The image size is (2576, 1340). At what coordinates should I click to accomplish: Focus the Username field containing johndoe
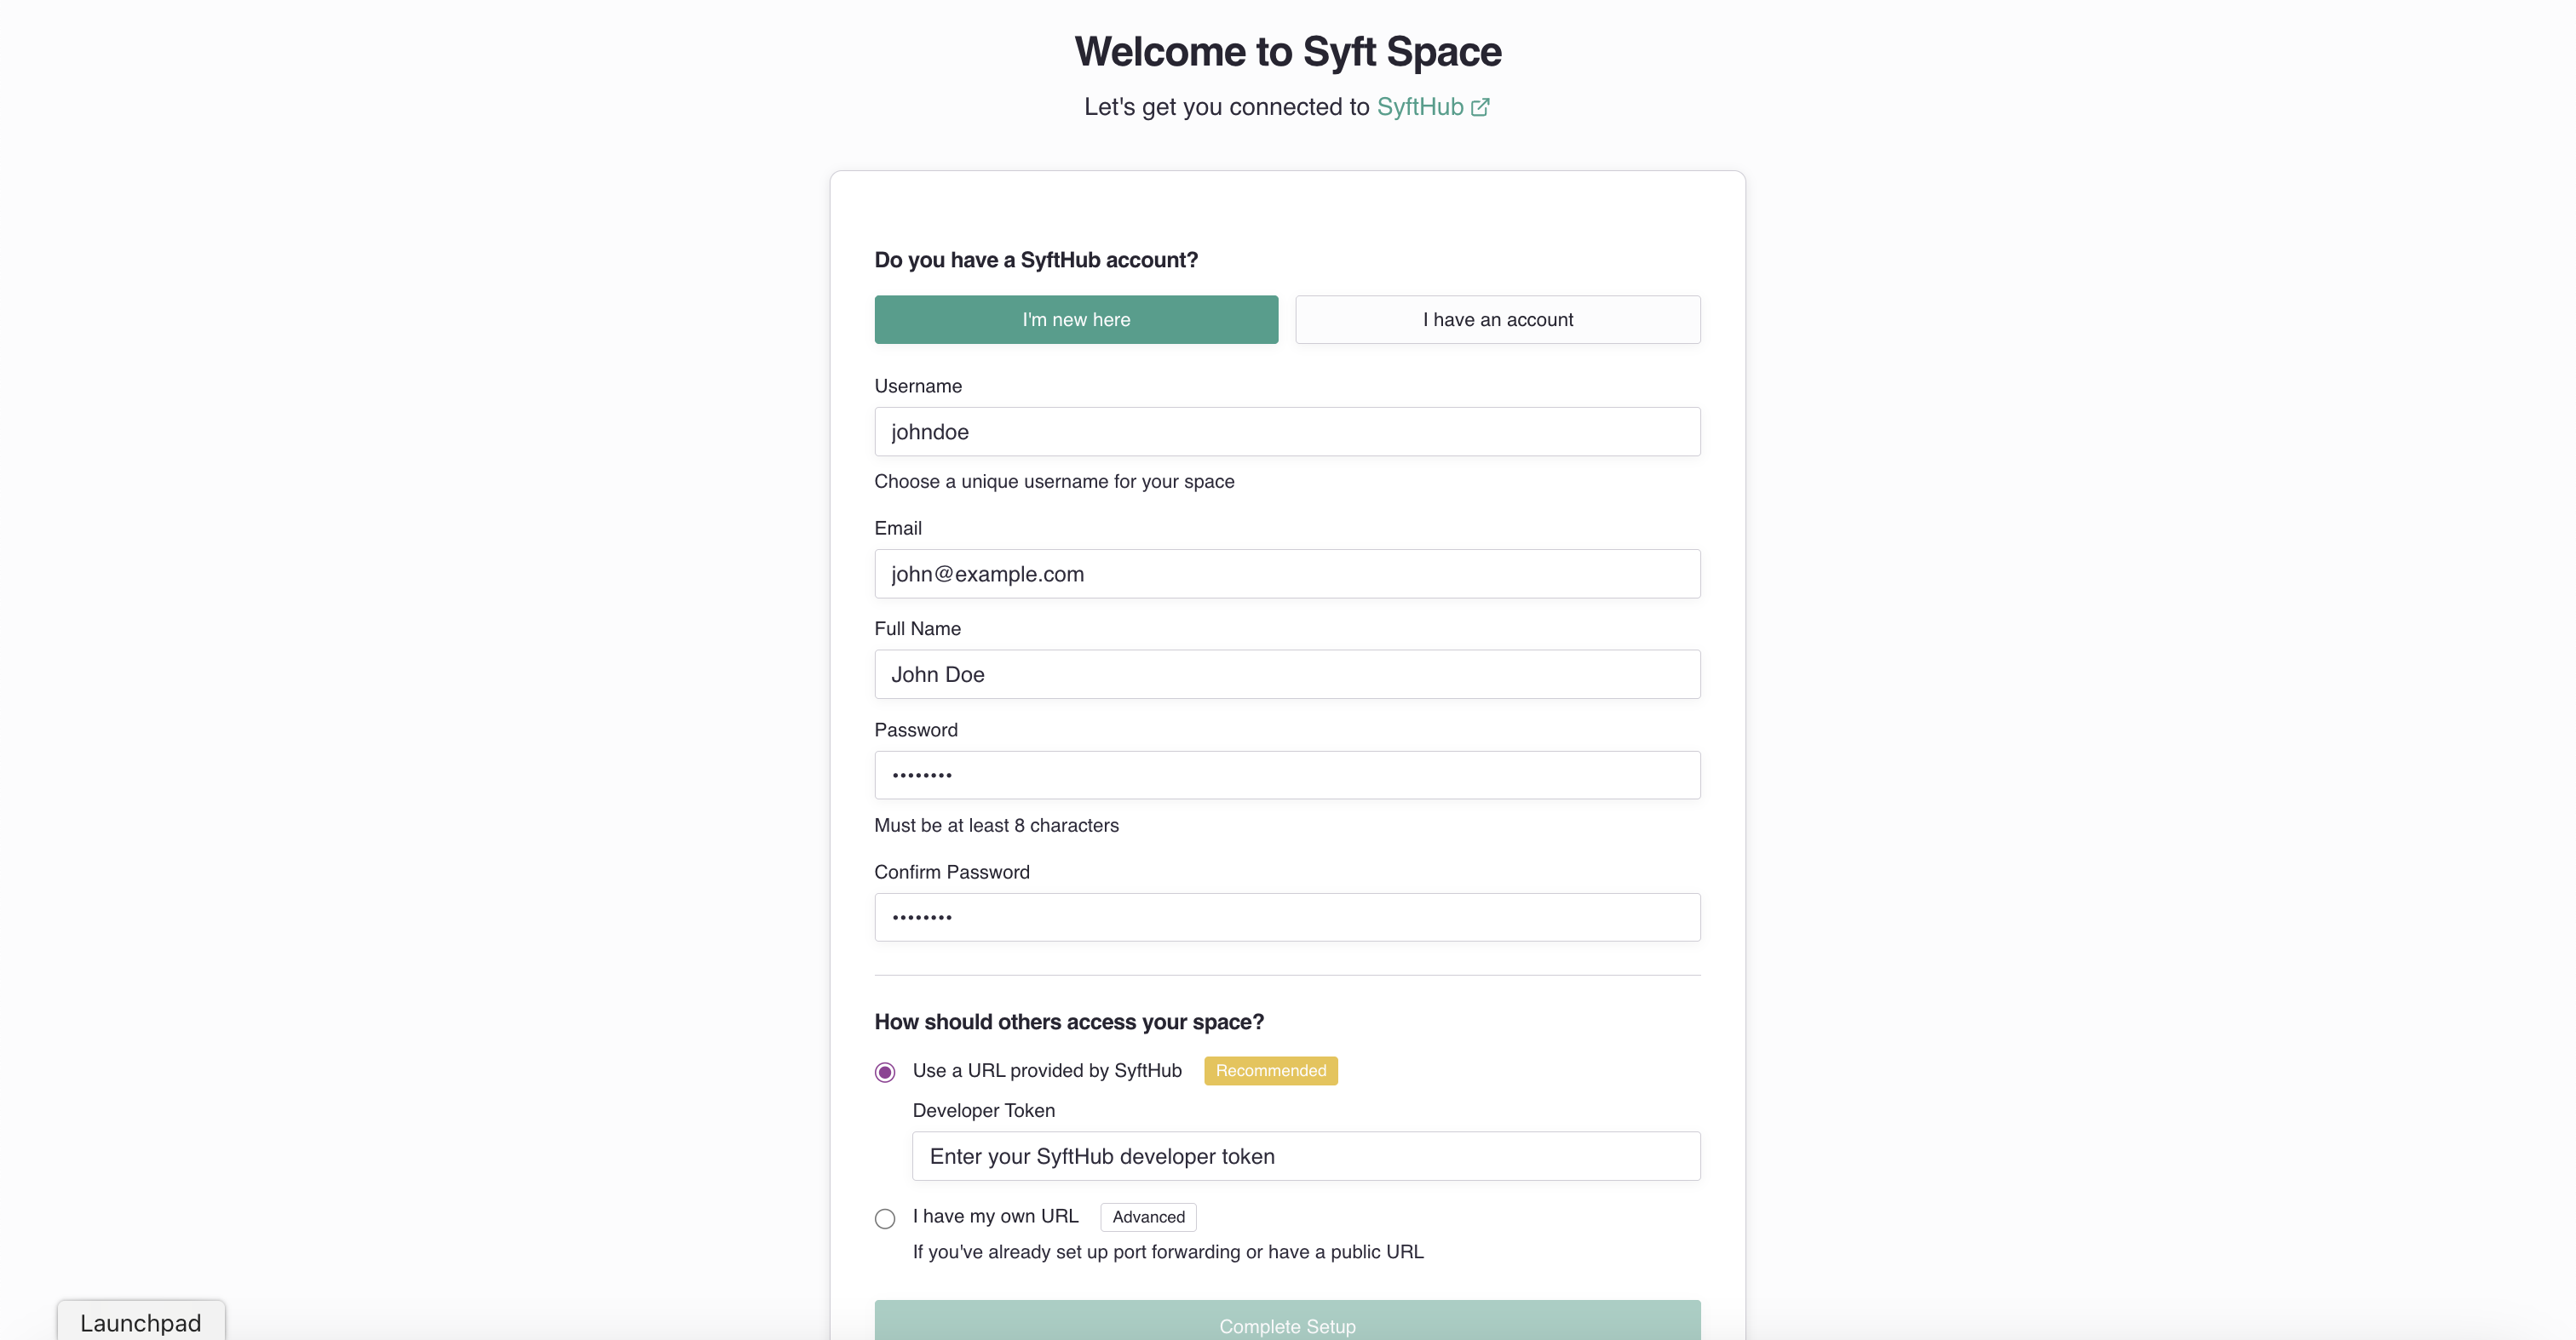click(x=1287, y=432)
